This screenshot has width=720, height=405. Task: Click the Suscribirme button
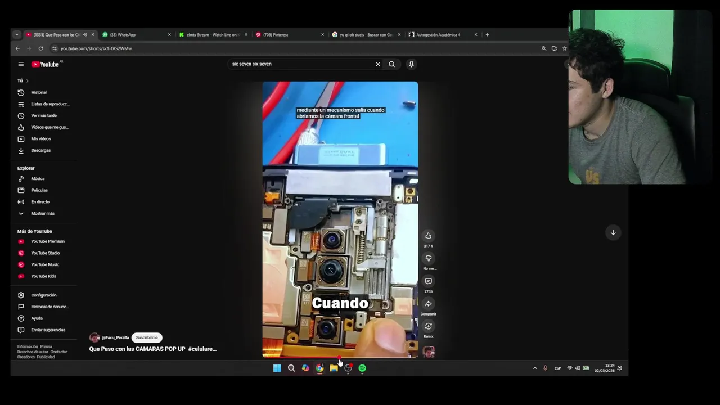(x=147, y=337)
